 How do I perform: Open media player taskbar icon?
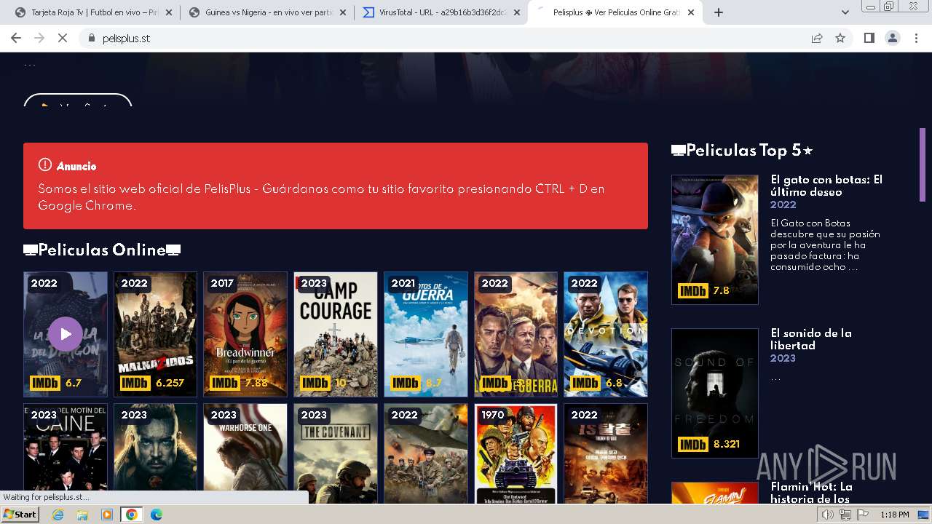[x=107, y=515]
